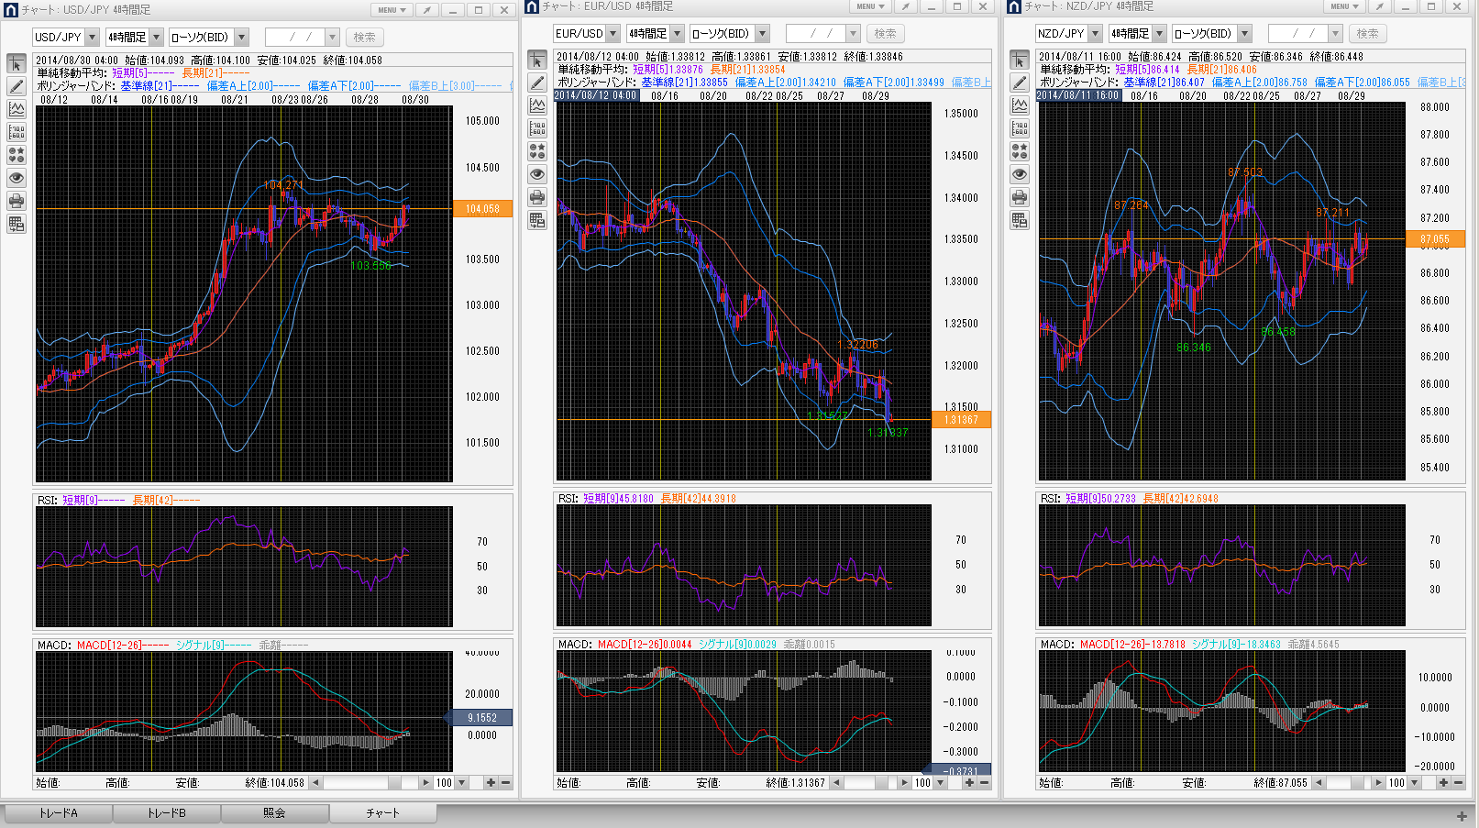Expand the 4時間足 timeframe dropdown in EUR/USD chart
The width and height of the screenshot is (1479, 828).
pos(678,34)
